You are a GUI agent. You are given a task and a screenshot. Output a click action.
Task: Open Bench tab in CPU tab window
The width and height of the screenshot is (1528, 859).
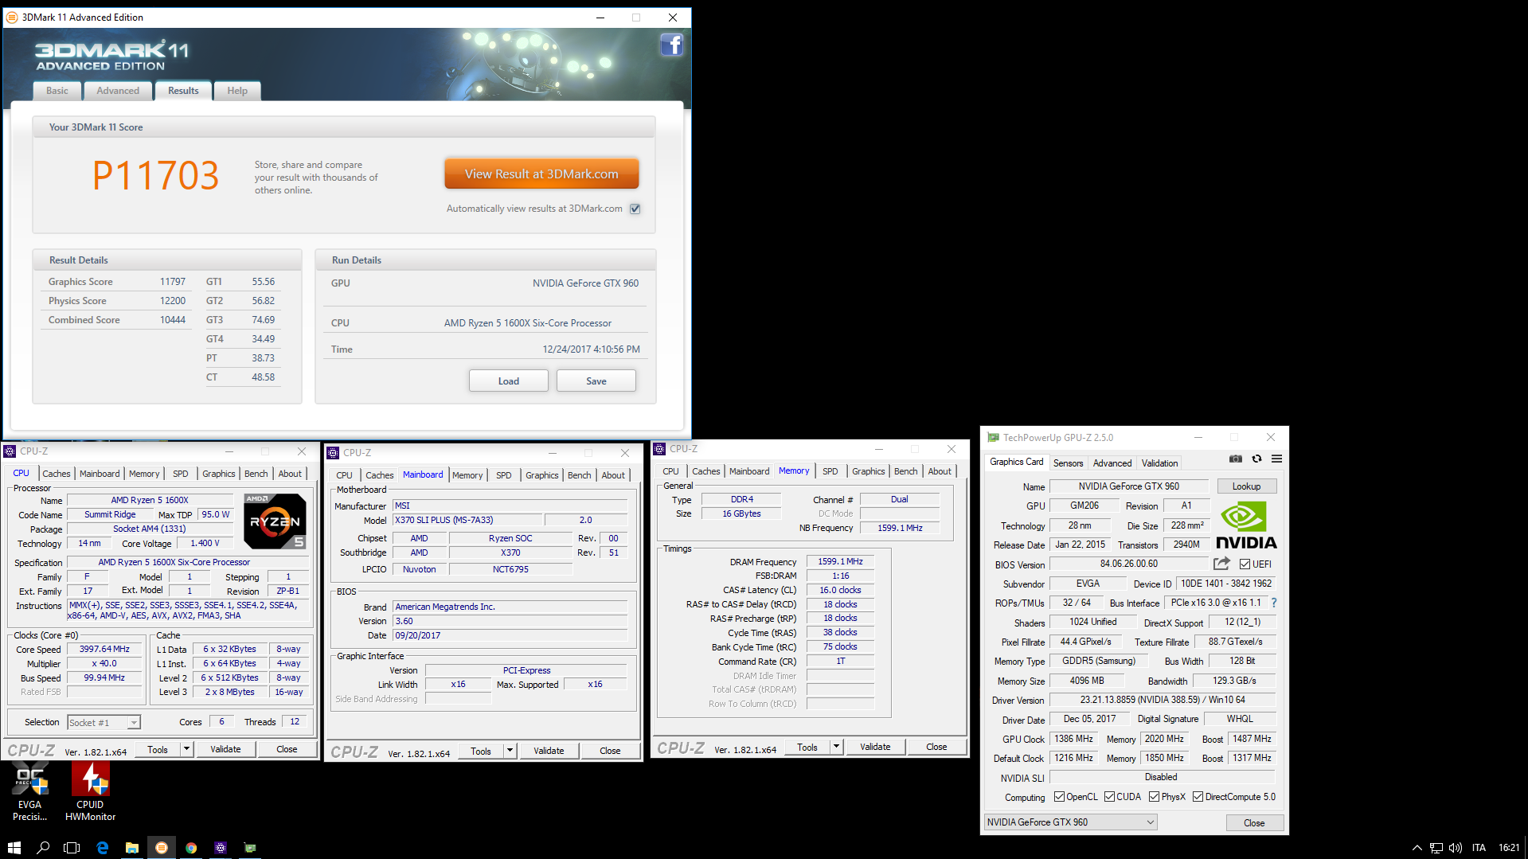click(x=256, y=474)
